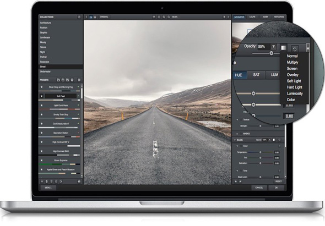Click the 1:1 zoom icon

154,17
